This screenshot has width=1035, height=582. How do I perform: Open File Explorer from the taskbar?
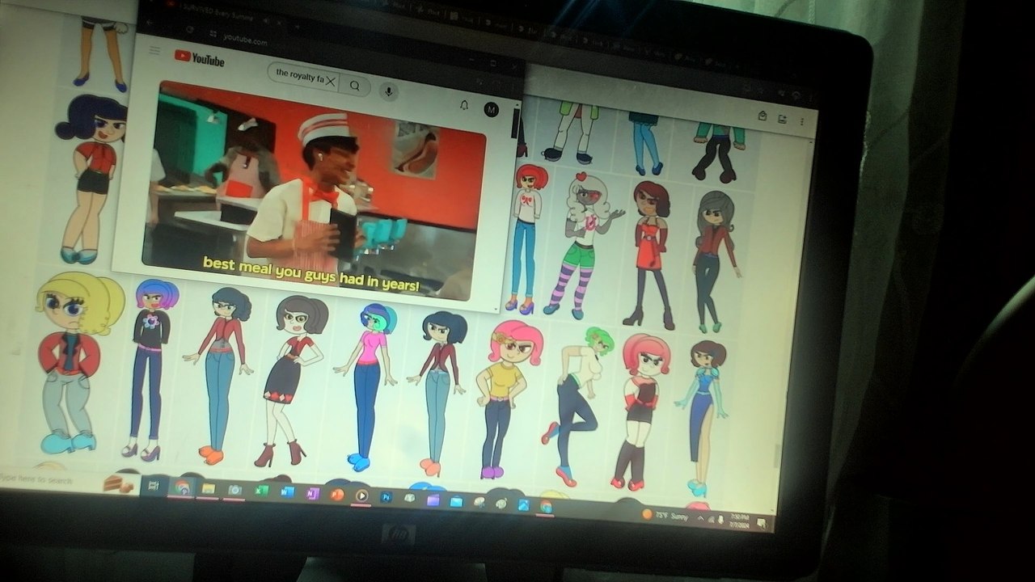tap(208, 489)
